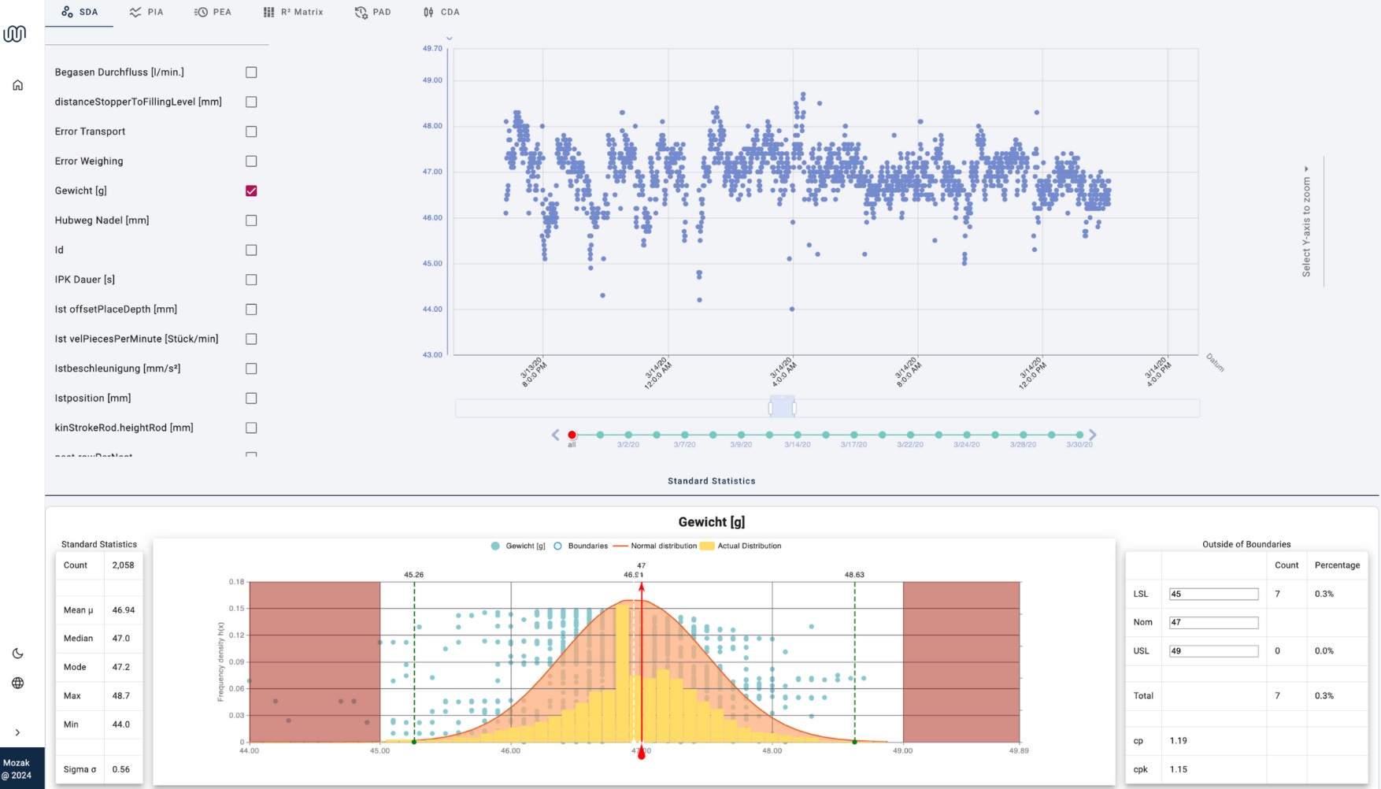Select the 3/17/20 timeline marker
The image size is (1381, 789).
[x=854, y=435]
